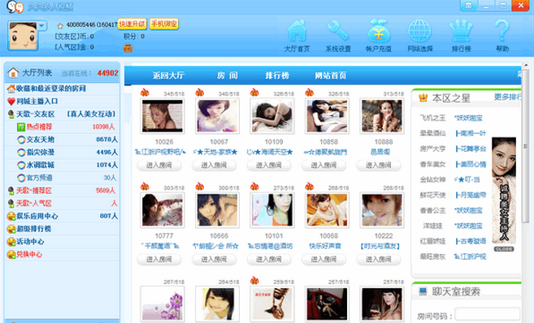The height and width of the screenshot is (323, 534).
Task: Switch to 排行榜 tab in blue bar
Action: click(x=277, y=75)
